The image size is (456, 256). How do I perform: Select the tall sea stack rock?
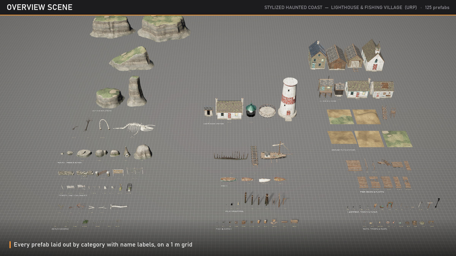coord(136,91)
